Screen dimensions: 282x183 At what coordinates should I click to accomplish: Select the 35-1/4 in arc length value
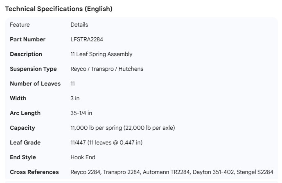click(81, 113)
